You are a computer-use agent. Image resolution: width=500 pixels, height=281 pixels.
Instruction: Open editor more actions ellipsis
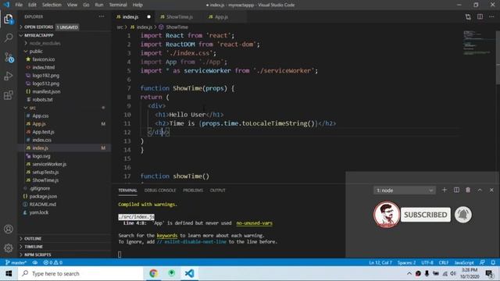[491, 17]
